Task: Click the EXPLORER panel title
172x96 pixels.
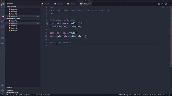Action: click(x=10, y=4)
